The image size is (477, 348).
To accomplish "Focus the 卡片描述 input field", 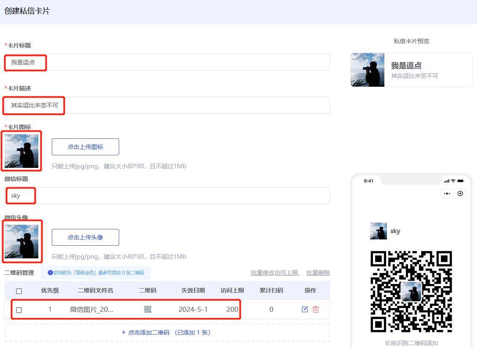I will coord(167,105).
